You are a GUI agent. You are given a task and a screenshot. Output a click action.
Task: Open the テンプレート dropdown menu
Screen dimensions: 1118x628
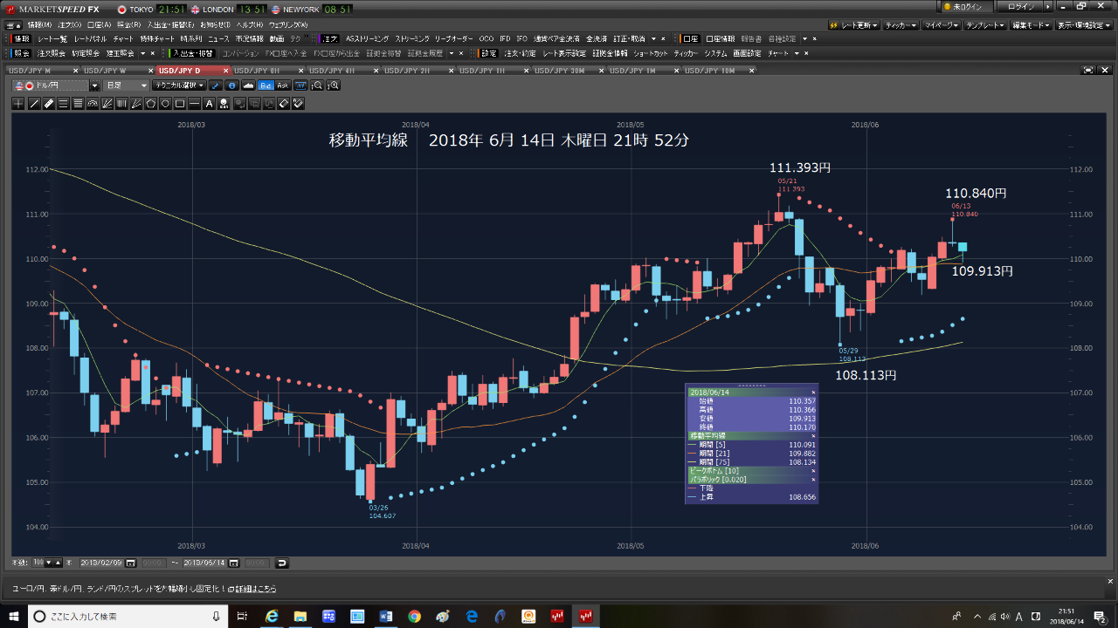coord(986,25)
